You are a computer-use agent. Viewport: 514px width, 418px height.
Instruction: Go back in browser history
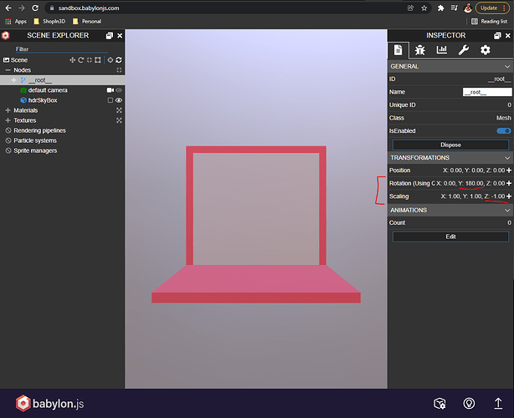click(8, 8)
